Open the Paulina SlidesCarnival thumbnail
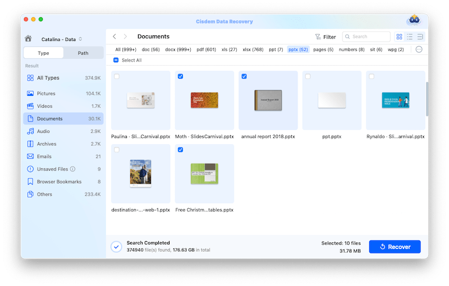 (141, 100)
